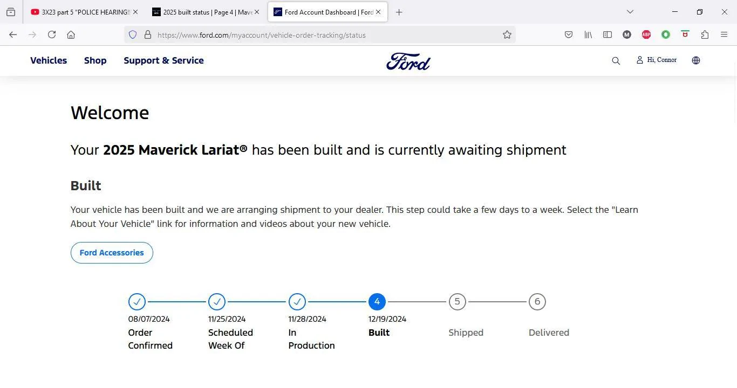The image size is (737, 388).
Task: Select the Delivered step 6 marker
Action: point(537,302)
